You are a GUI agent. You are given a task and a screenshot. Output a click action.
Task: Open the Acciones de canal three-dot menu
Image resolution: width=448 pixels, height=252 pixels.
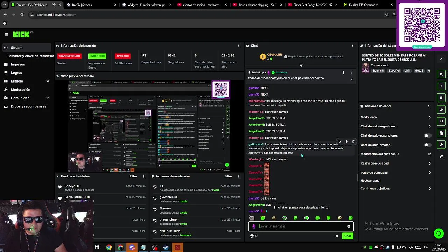point(428,106)
